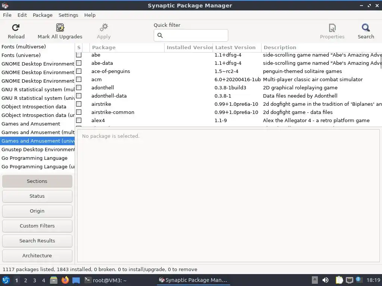The width and height of the screenshot is (382, 286).
Task: Click the ace-of-penguins package name
Action: click(110, 71)
